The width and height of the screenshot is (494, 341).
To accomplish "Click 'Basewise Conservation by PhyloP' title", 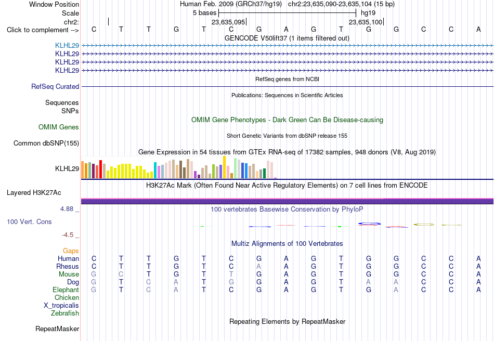I will tap(287, 209).
